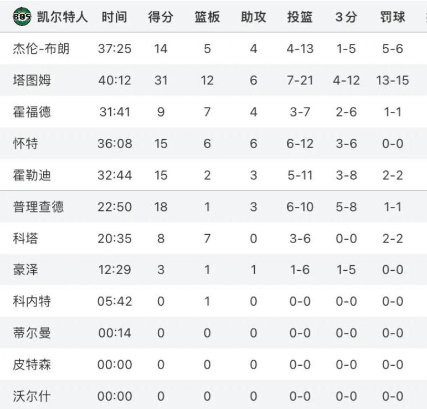427x409 pixels.
Task: Select player 科塔 name
Action: coord(25,239)
